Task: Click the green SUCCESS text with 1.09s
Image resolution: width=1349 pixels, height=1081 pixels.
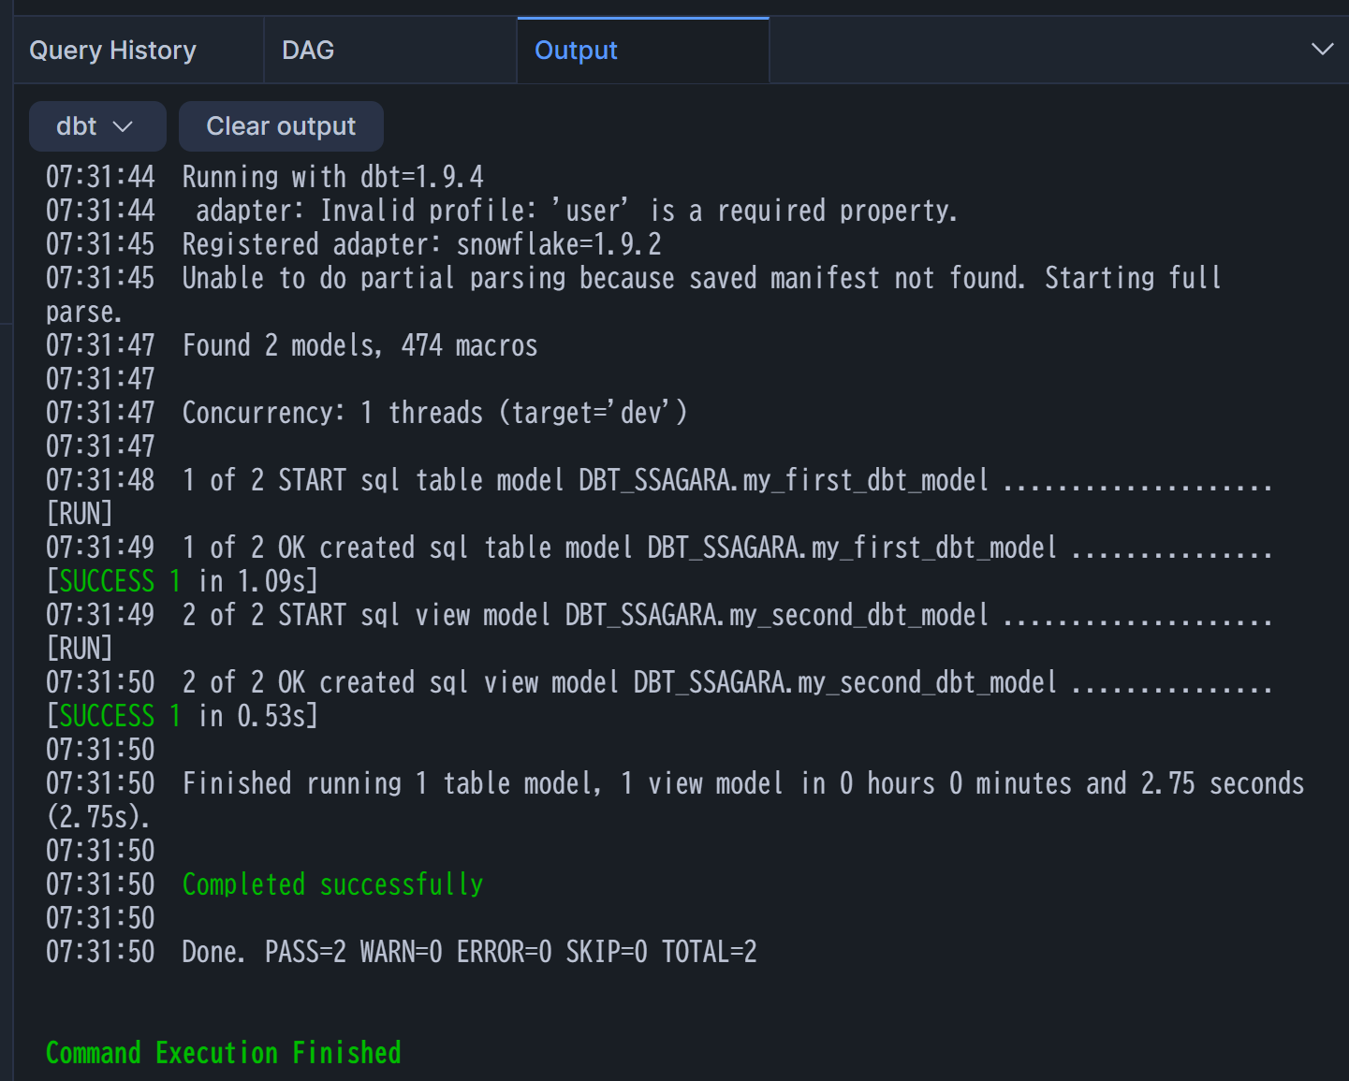Action: [x=108, y=581]
